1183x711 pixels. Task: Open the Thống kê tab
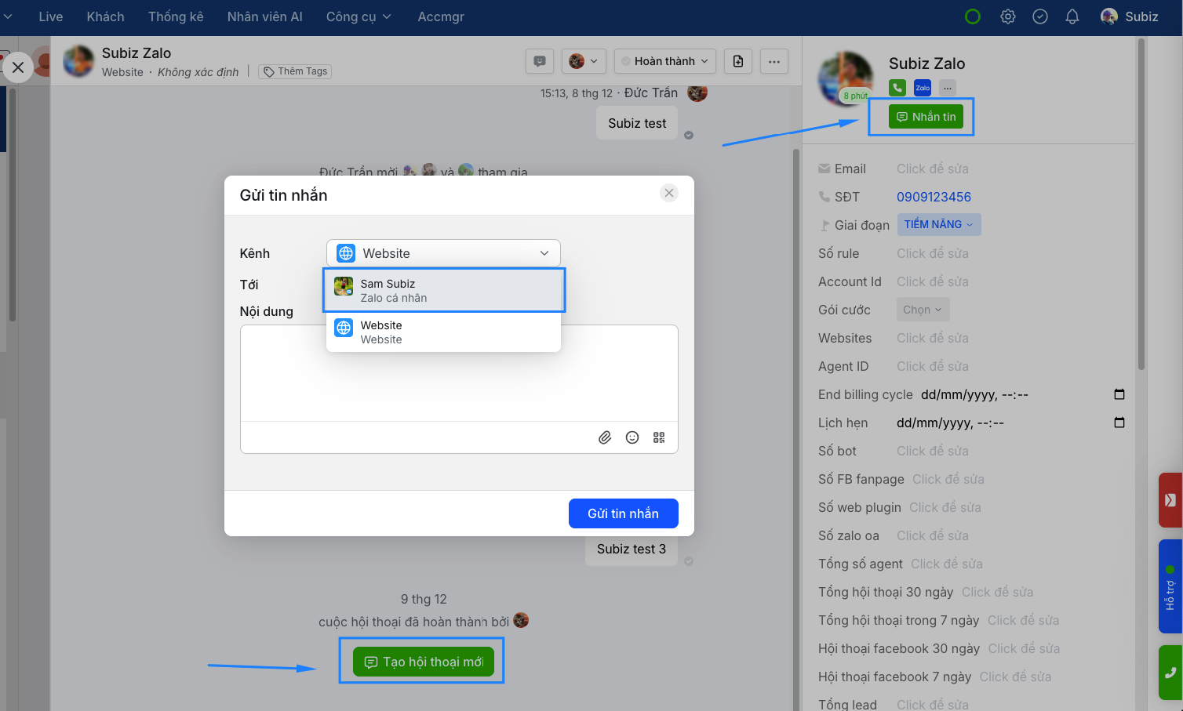click(x=176, y=16)
